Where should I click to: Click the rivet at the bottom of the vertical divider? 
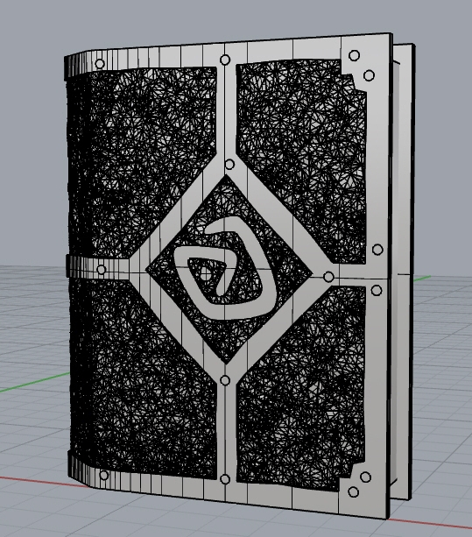tap(225, 479)
